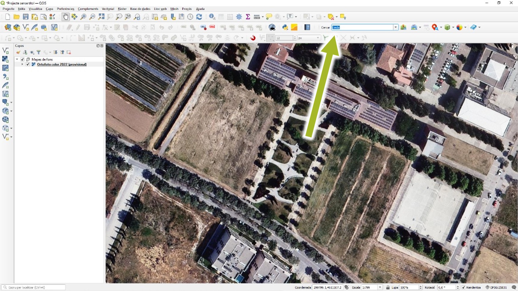Image resolution: width=518 pixels, height=291 pixels.
Task: Open the Procés menu
Action: click(187, 9)
